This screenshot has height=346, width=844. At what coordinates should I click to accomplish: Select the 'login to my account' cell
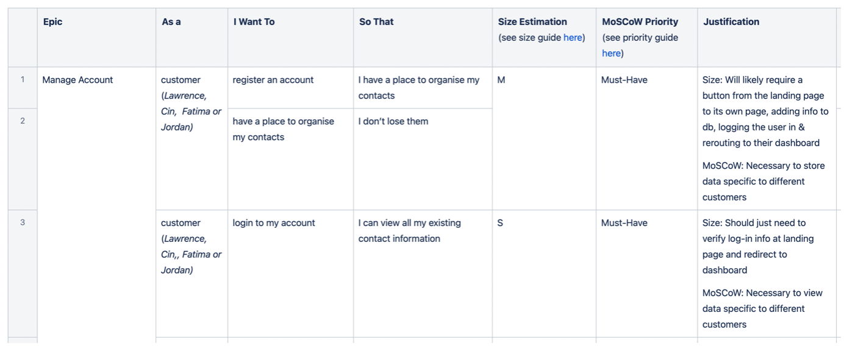pos(291,274)
